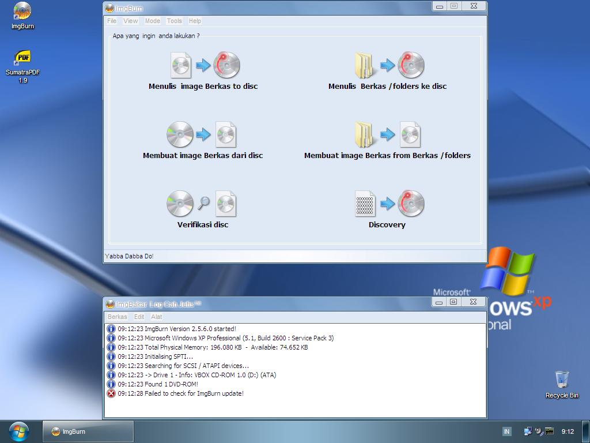The height and width of the screenshot is (443, 590).
Task: Select the 'Verifikasi disc' label
Action: click(x=203, y=225)
